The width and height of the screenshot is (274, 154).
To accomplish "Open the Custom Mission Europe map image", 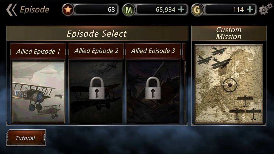I will point(229,84).
